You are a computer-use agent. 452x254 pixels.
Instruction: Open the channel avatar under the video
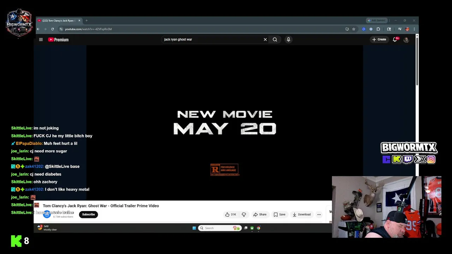(x=47, y=214)
